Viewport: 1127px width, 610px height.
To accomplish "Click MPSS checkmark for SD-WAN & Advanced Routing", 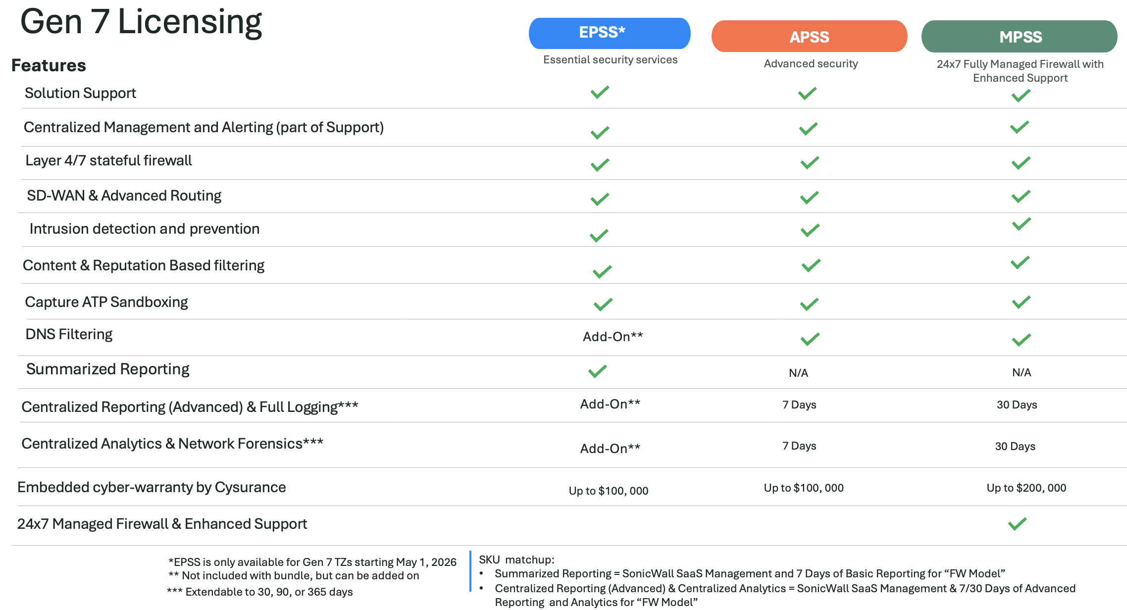I will (x=1021, y=196).
